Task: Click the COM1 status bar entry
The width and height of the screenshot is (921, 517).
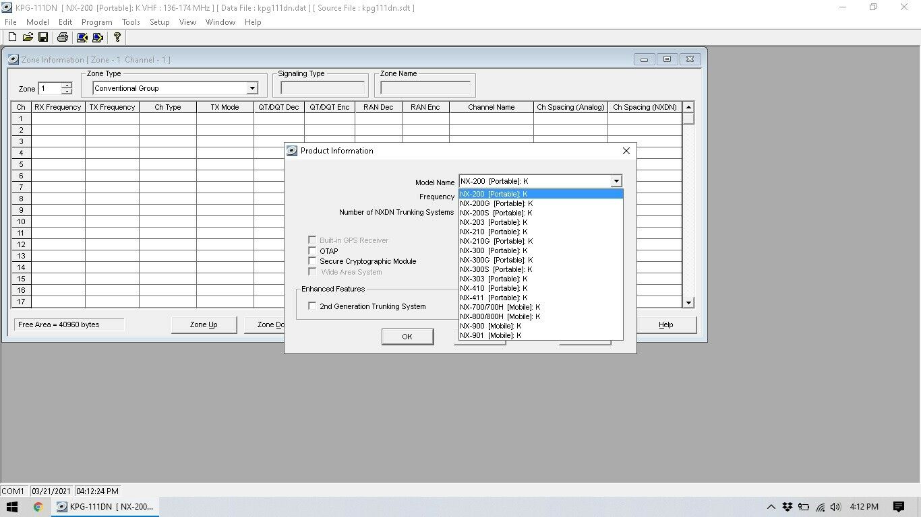Action: pos(13,491)
